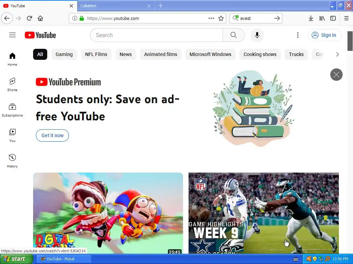Click the tray magnifier icon
This screenshot has height=264, width=353.
coord(327,259)
